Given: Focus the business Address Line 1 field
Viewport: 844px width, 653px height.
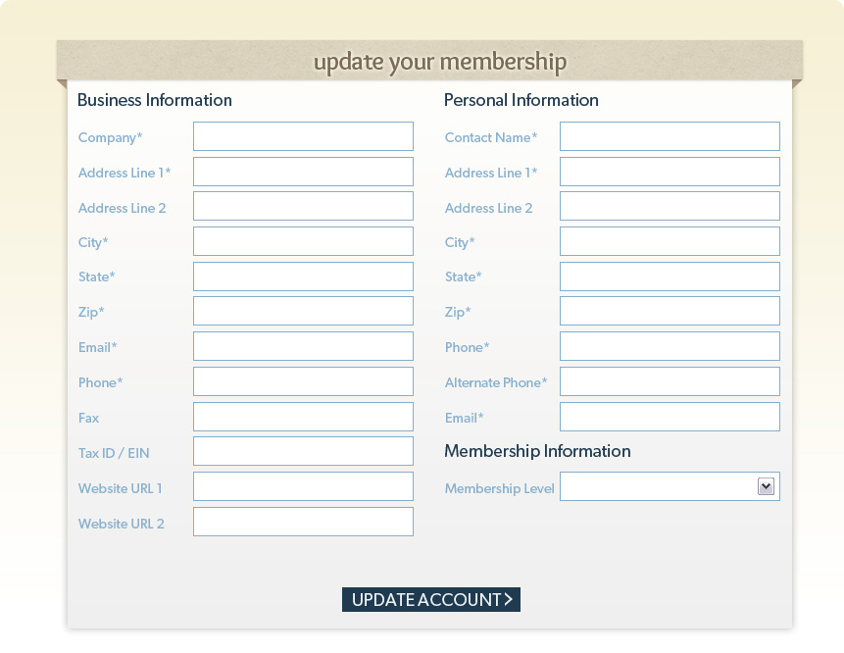Looking at the screenshot, I should pos(303,172).
